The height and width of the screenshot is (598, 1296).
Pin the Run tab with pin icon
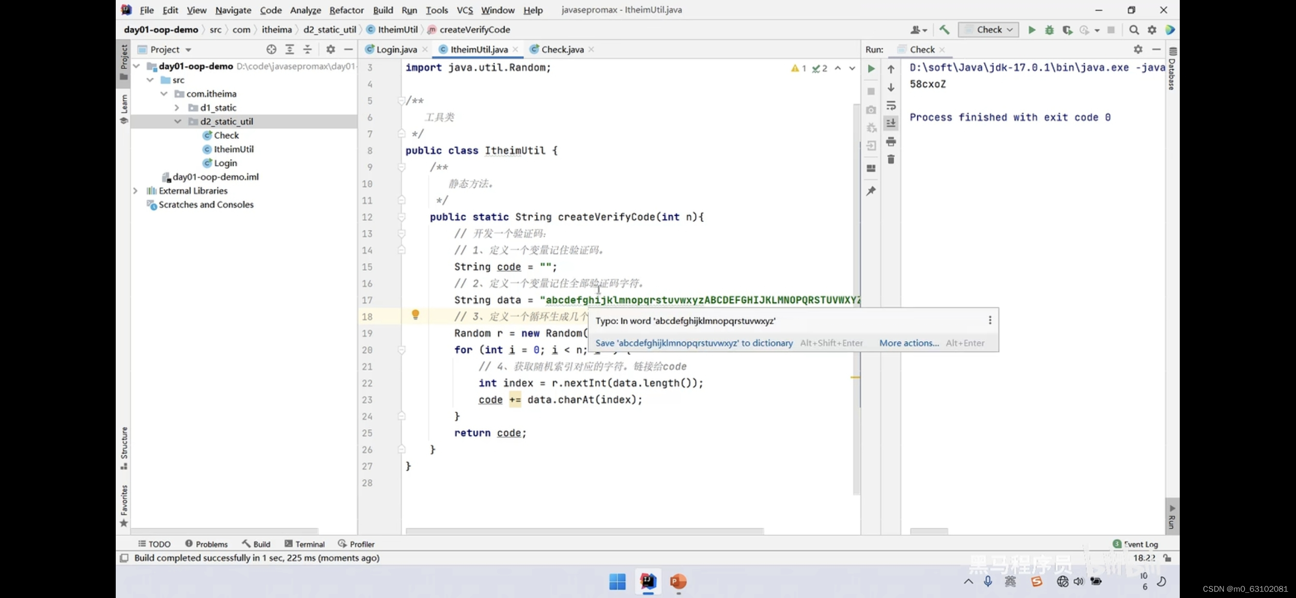(x=871, y=191)
